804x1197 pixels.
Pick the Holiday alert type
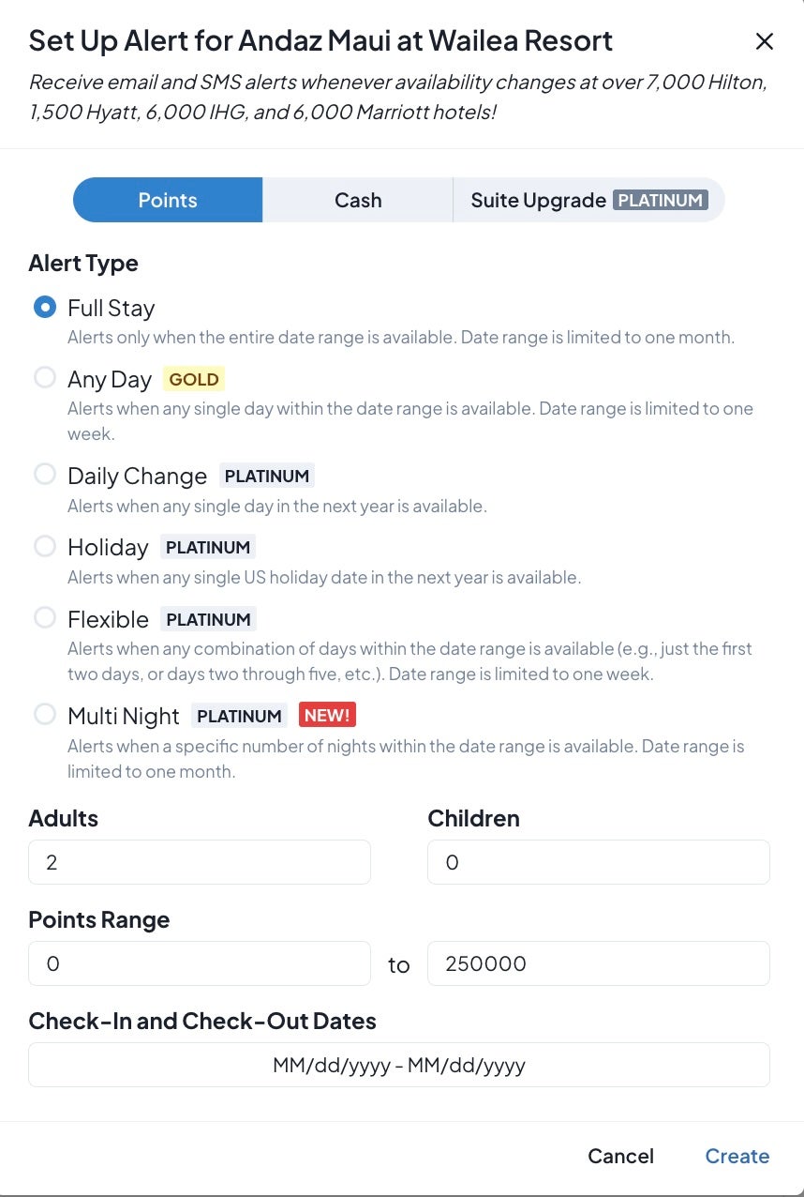[x=45, y=546]
